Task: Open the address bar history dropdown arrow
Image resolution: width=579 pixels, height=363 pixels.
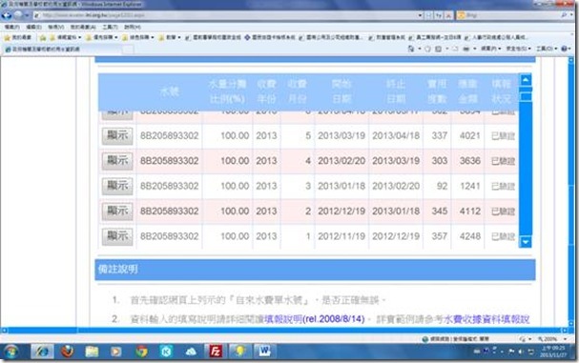Action: tap(421, 15)
